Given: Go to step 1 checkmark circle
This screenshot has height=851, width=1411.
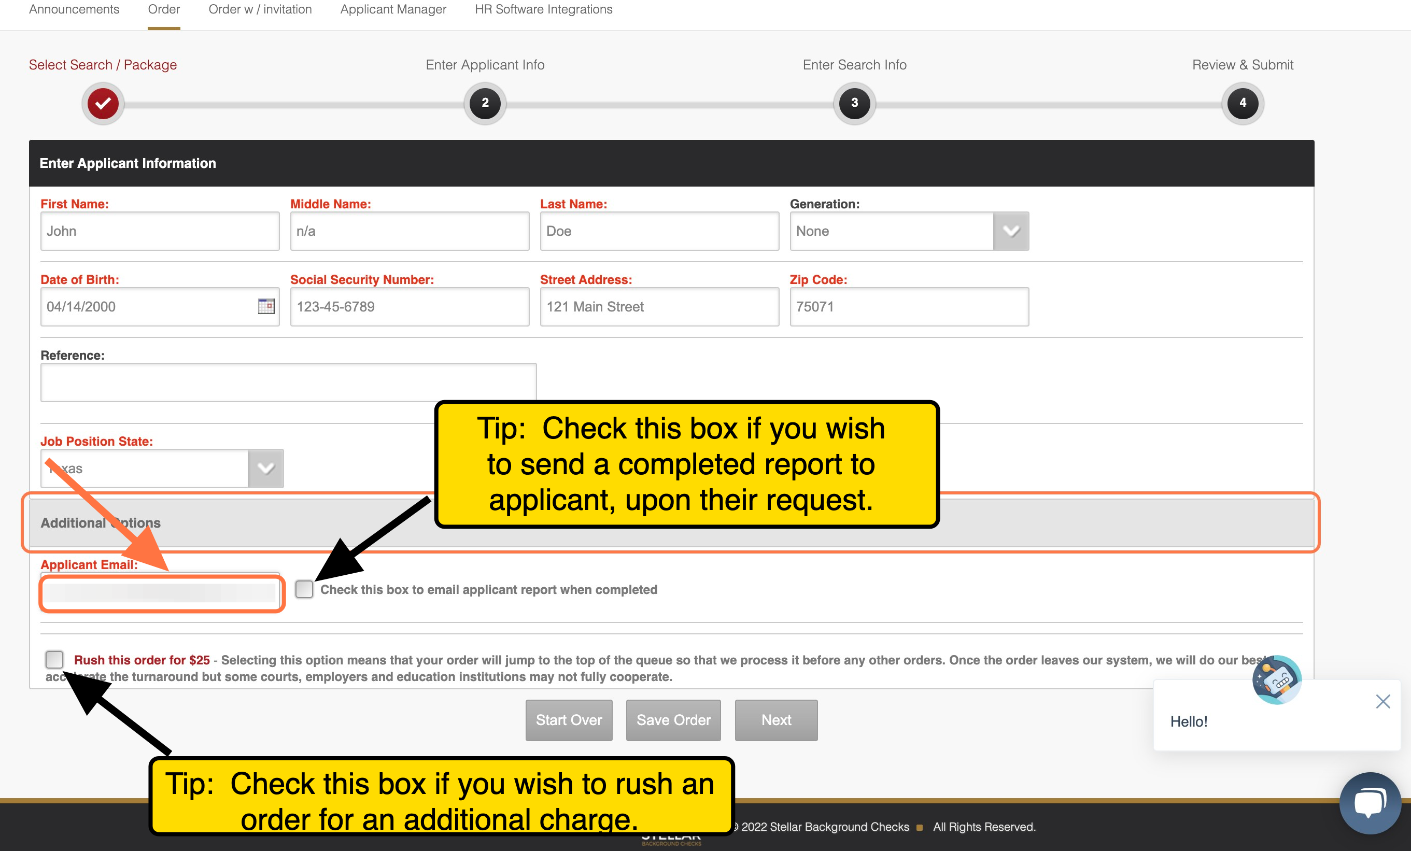Looking at the screenshot, I should pos(103,104).
